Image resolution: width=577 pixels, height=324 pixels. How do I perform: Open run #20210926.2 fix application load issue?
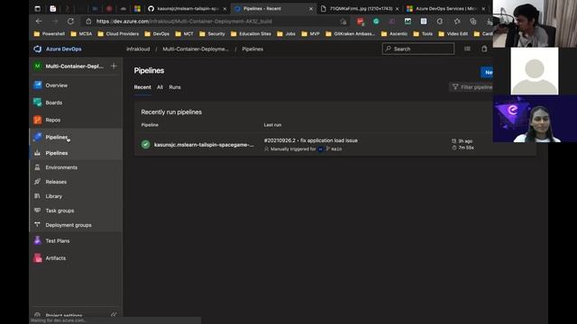(x=310, y=140)
